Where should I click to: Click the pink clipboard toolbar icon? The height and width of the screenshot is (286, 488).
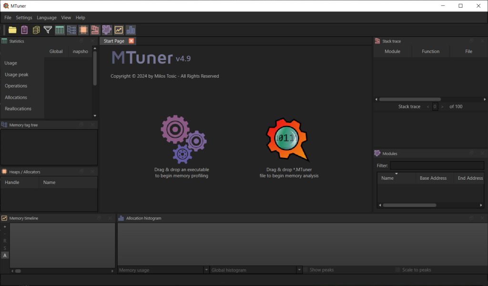[x=24, y=30]
